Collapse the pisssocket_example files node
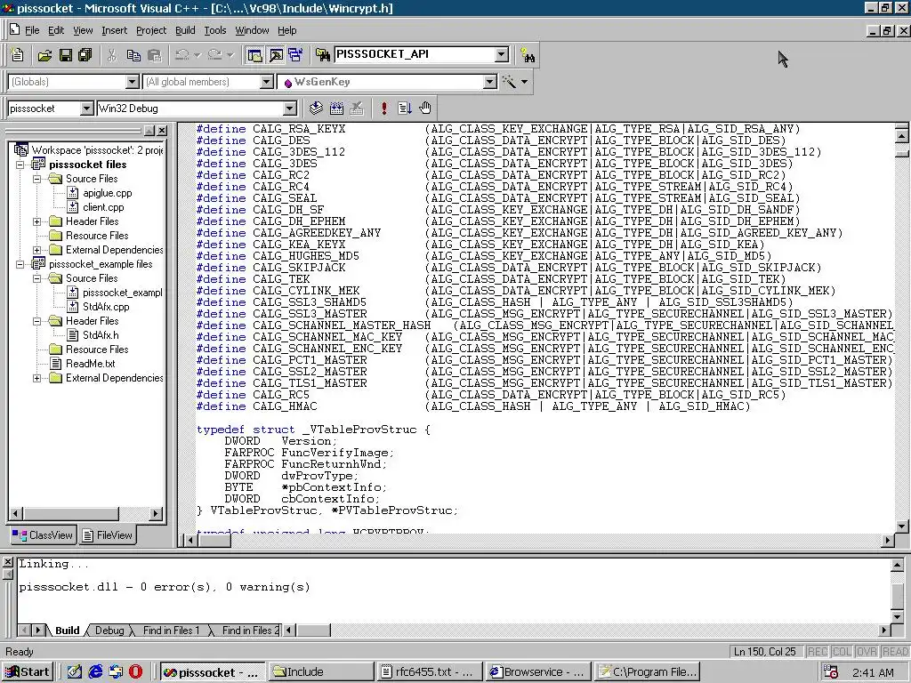The width and height of the screenshot is (911, 683). coord(20,264)
